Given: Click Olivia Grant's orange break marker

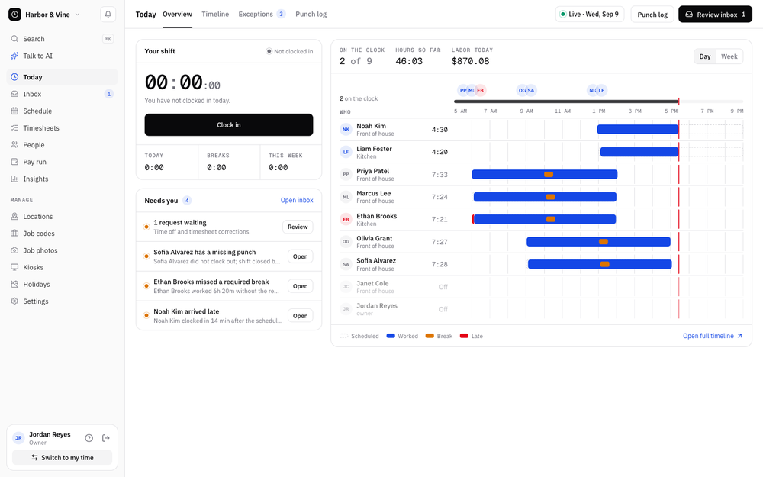Looking at the screenshot, I should [604, 242].
